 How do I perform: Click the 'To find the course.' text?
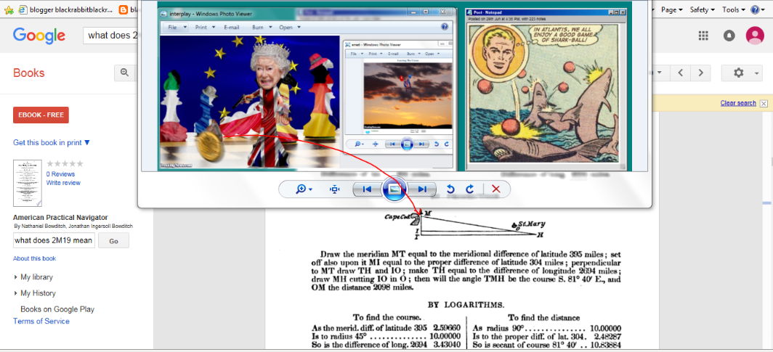386,318
